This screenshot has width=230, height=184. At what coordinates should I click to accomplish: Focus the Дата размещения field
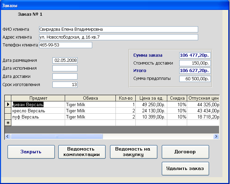(x=65, y=60)
